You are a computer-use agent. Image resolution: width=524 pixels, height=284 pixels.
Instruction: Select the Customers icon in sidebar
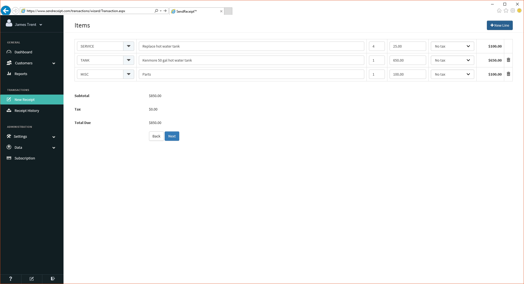pos(9,63)
